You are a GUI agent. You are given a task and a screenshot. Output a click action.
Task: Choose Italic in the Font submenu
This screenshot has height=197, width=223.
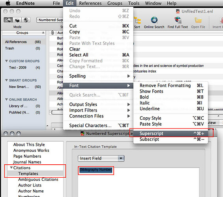point(171,103)
